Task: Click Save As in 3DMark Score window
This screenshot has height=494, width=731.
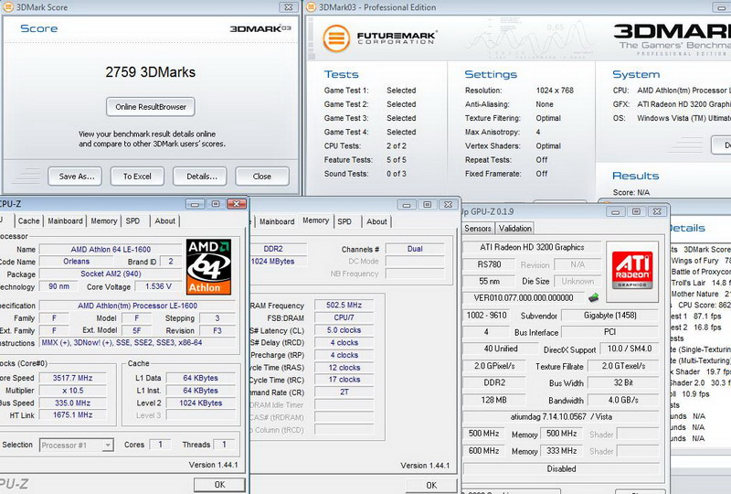Action: coord(75,177)
